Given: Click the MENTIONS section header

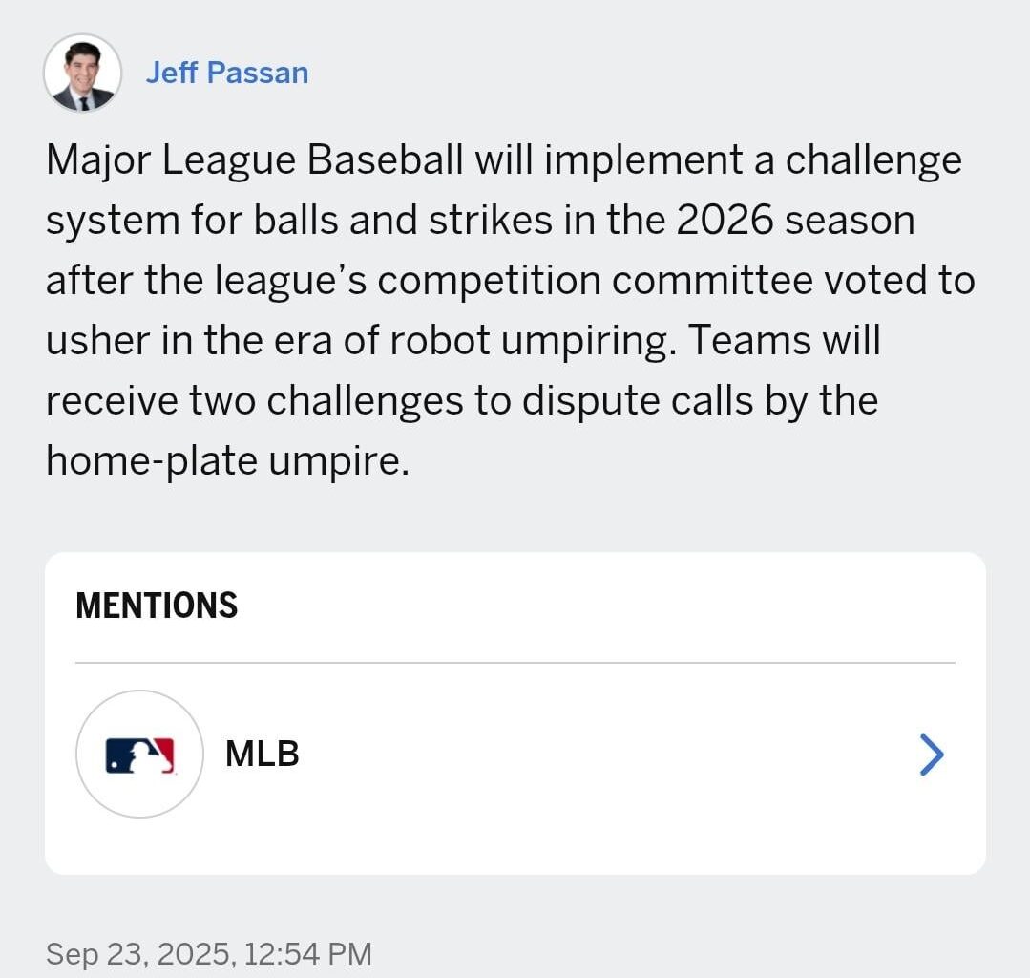Looking at the screenshot, I should click(x=157, y=605).
